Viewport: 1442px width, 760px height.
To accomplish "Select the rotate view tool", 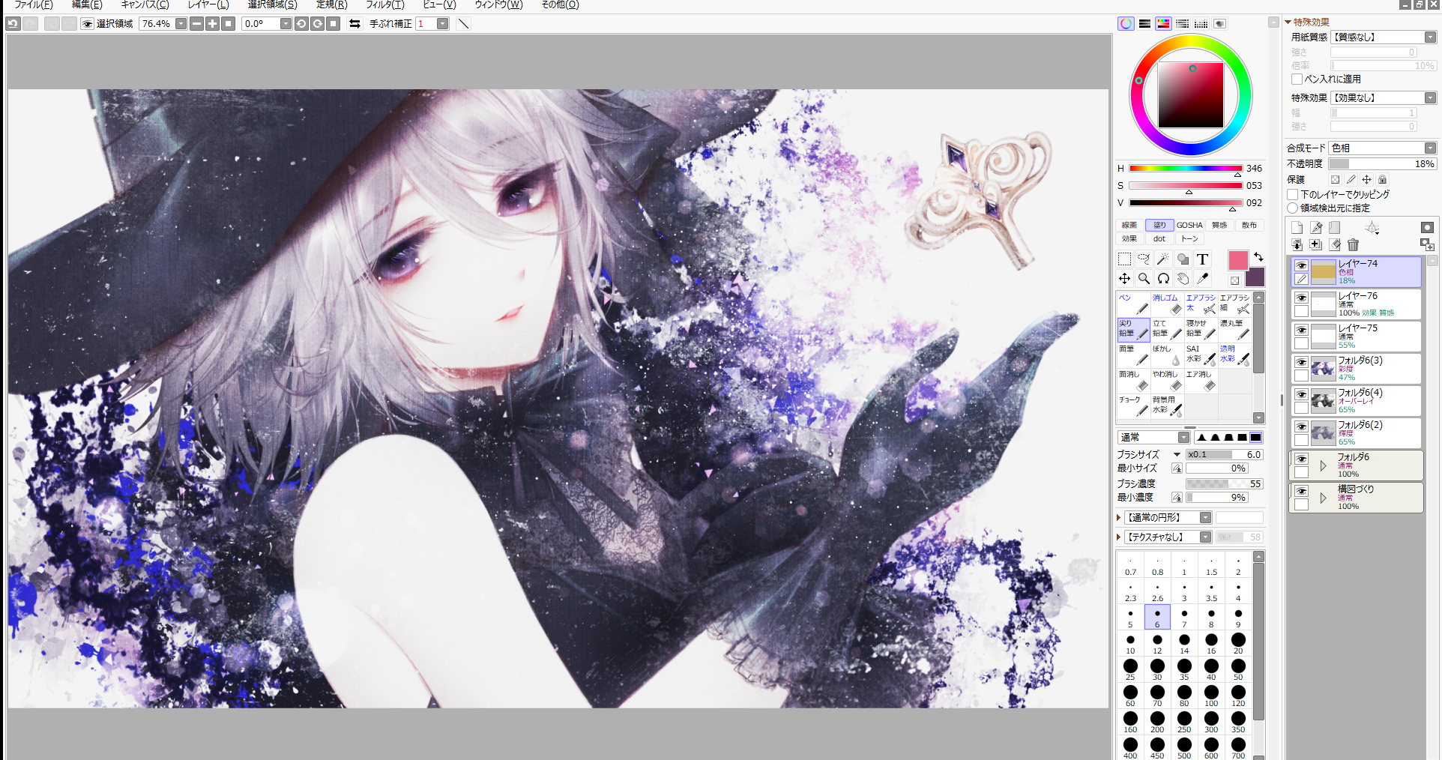I will pos(1163,279).
